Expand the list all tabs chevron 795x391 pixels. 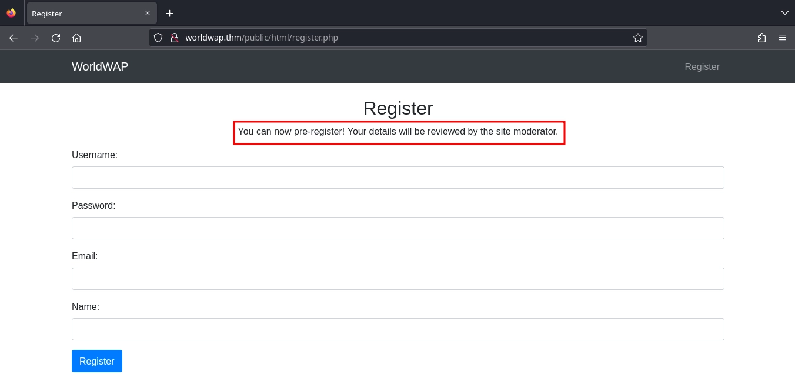tap(784, 13)
